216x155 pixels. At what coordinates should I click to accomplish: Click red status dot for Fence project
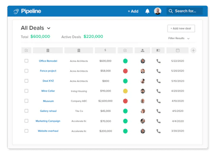point(125,71)
